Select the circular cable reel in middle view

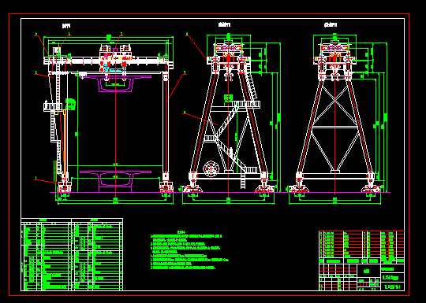(x=211, y=169)
